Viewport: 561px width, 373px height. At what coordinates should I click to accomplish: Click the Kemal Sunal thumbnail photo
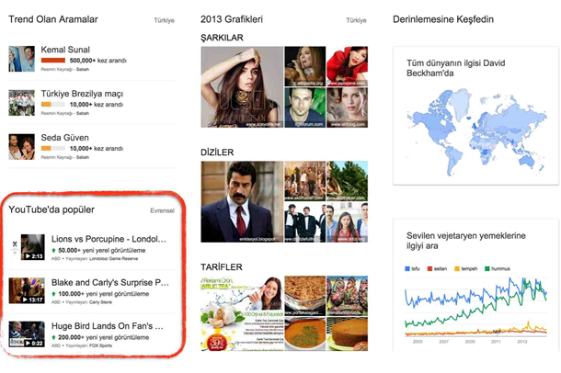click(21, 59)
